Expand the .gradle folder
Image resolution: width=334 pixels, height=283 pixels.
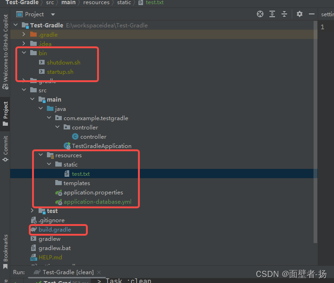[24, 34]
